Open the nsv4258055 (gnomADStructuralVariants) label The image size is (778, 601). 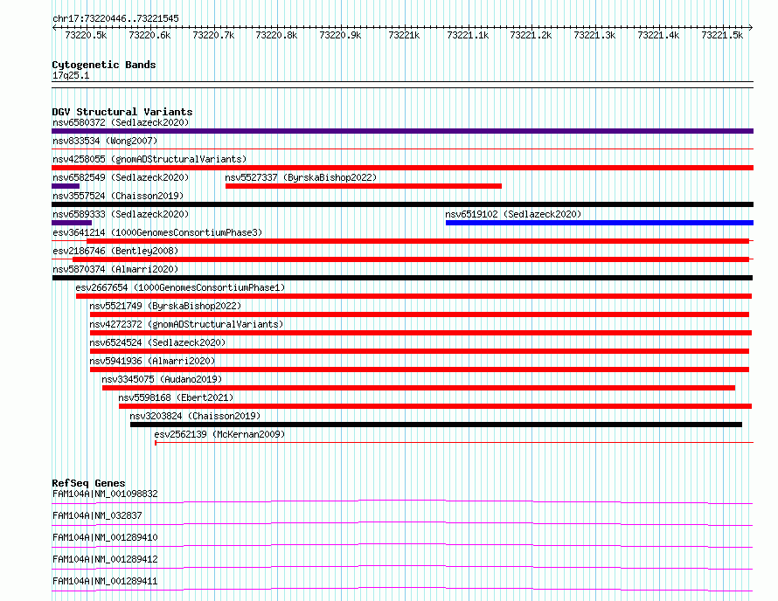tap(149, 159)
